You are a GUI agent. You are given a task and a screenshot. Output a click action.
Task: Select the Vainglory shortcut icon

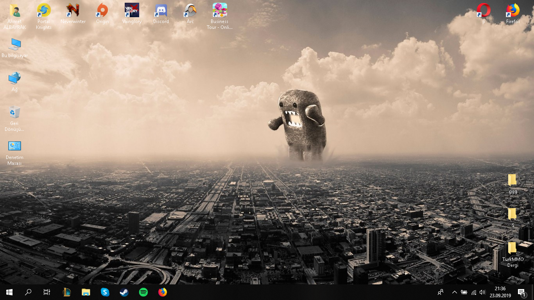coord(132,11)
